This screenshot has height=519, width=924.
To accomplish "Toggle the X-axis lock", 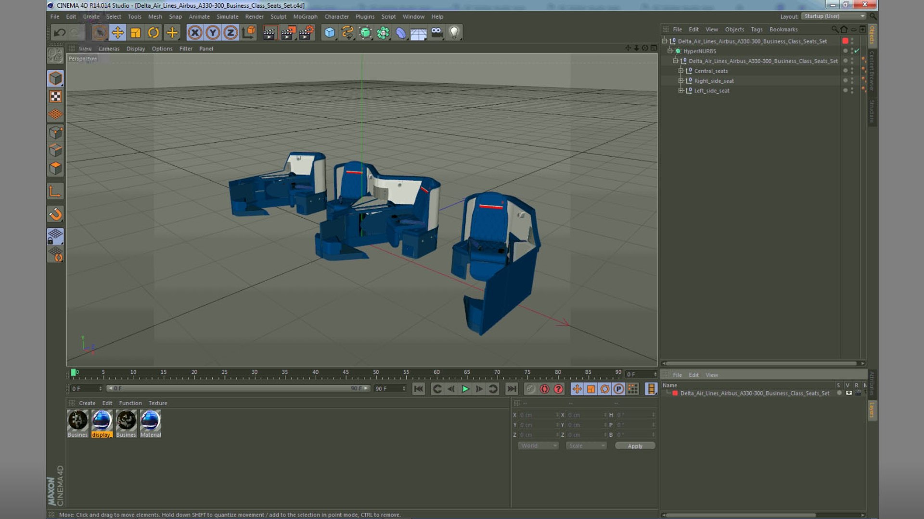I will click(195, 33).
